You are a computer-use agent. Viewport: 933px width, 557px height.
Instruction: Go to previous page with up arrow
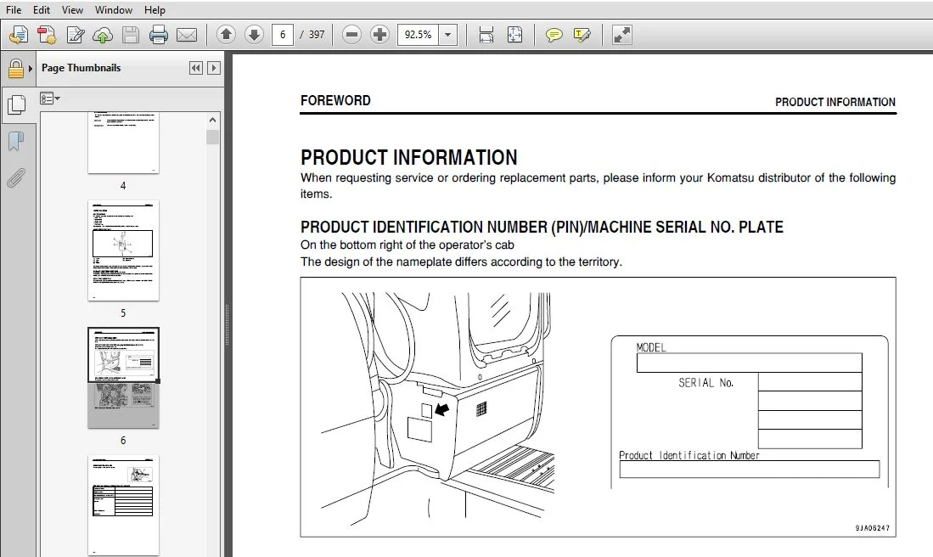226,35
